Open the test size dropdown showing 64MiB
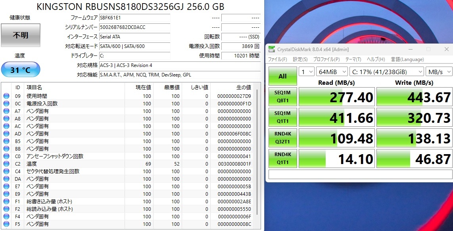453x231 pixels. point(332,72)
